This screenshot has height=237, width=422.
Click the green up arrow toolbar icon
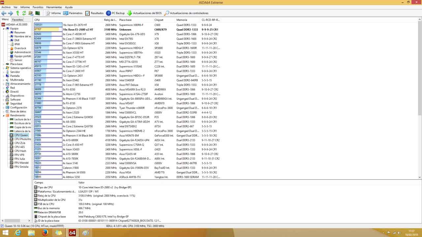coord(18,13)
